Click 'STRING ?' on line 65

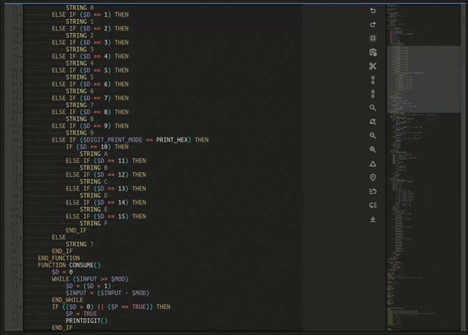pyautogui.click(x=80, y=244)
